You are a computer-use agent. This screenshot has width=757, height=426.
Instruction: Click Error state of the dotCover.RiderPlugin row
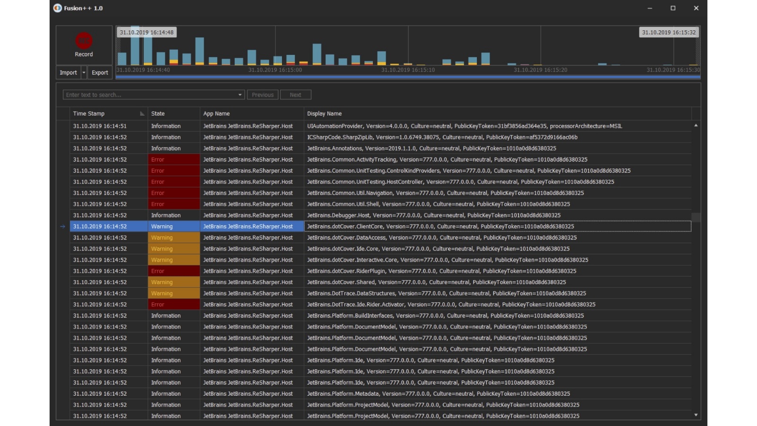[174, 271]
